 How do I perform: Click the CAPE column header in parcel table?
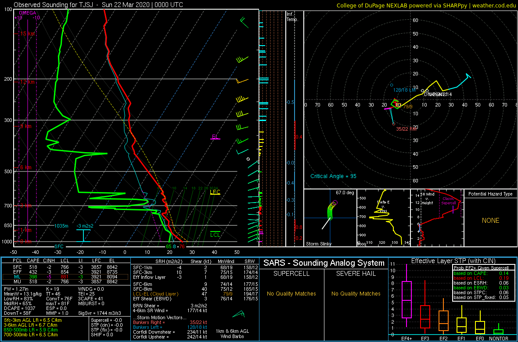click(33, 260)
